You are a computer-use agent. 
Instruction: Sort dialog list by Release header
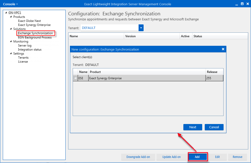(x=214, y=72)
